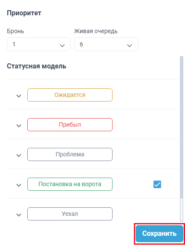Uncheck the Постановка на ворота checkbox
This screenshot has width=185, height=246.
coord(157,184)
